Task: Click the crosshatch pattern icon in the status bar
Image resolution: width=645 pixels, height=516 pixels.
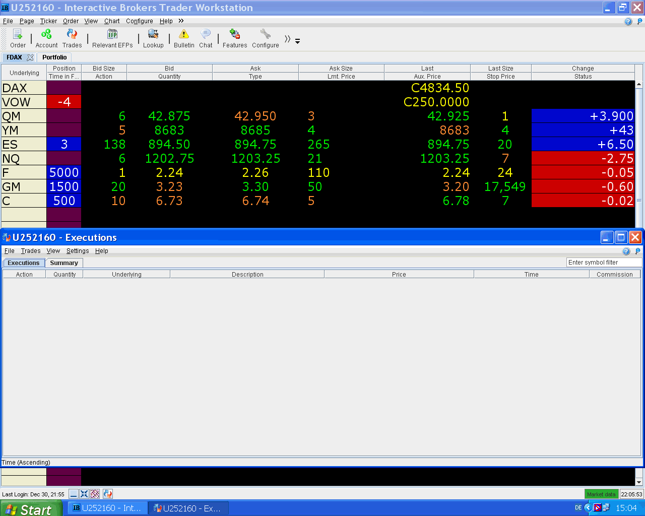Action: point(95,494)
